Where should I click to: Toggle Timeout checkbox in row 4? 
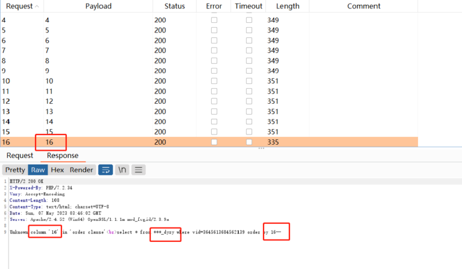pyautogui.click(x=249, y=20)
